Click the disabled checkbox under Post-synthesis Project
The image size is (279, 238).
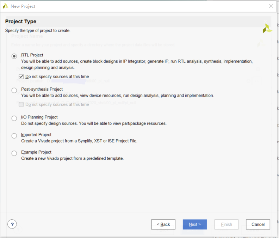[21, 104]
